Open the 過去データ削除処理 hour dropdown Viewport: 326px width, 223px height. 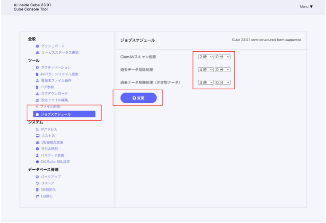(206, 70)
